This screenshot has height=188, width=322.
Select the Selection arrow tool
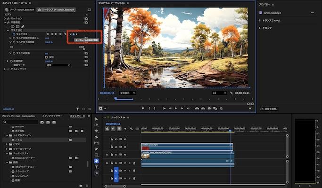point(96,119)
